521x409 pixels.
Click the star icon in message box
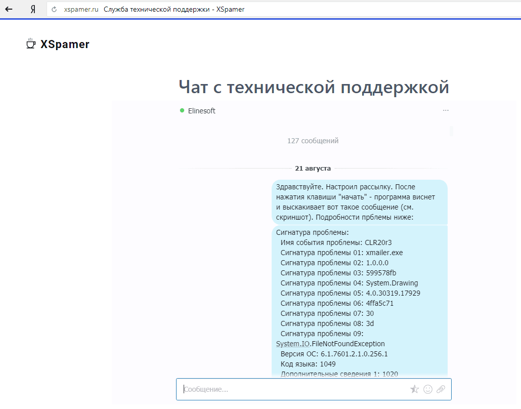click(414, 389)
